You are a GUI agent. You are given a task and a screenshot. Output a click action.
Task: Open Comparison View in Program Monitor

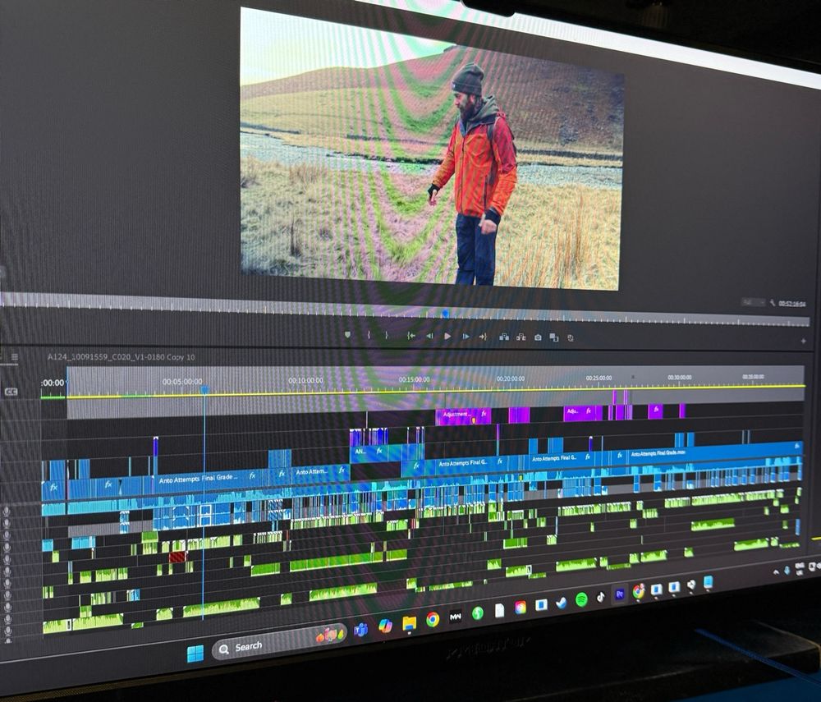pos(554,337)
